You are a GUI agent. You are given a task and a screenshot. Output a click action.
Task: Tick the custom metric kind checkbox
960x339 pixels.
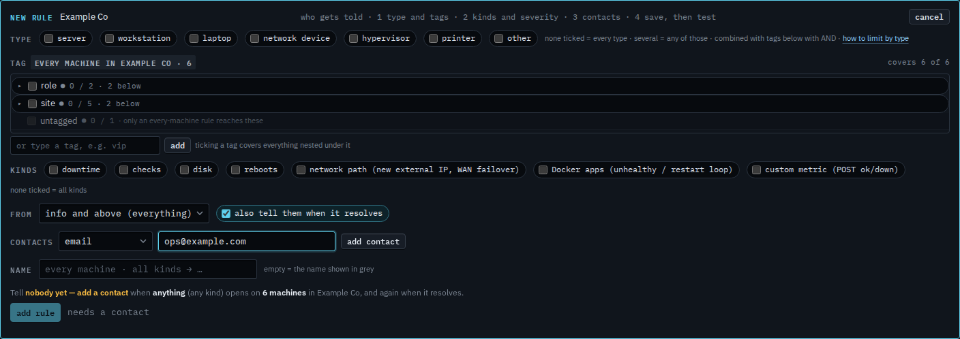[756, 169]
